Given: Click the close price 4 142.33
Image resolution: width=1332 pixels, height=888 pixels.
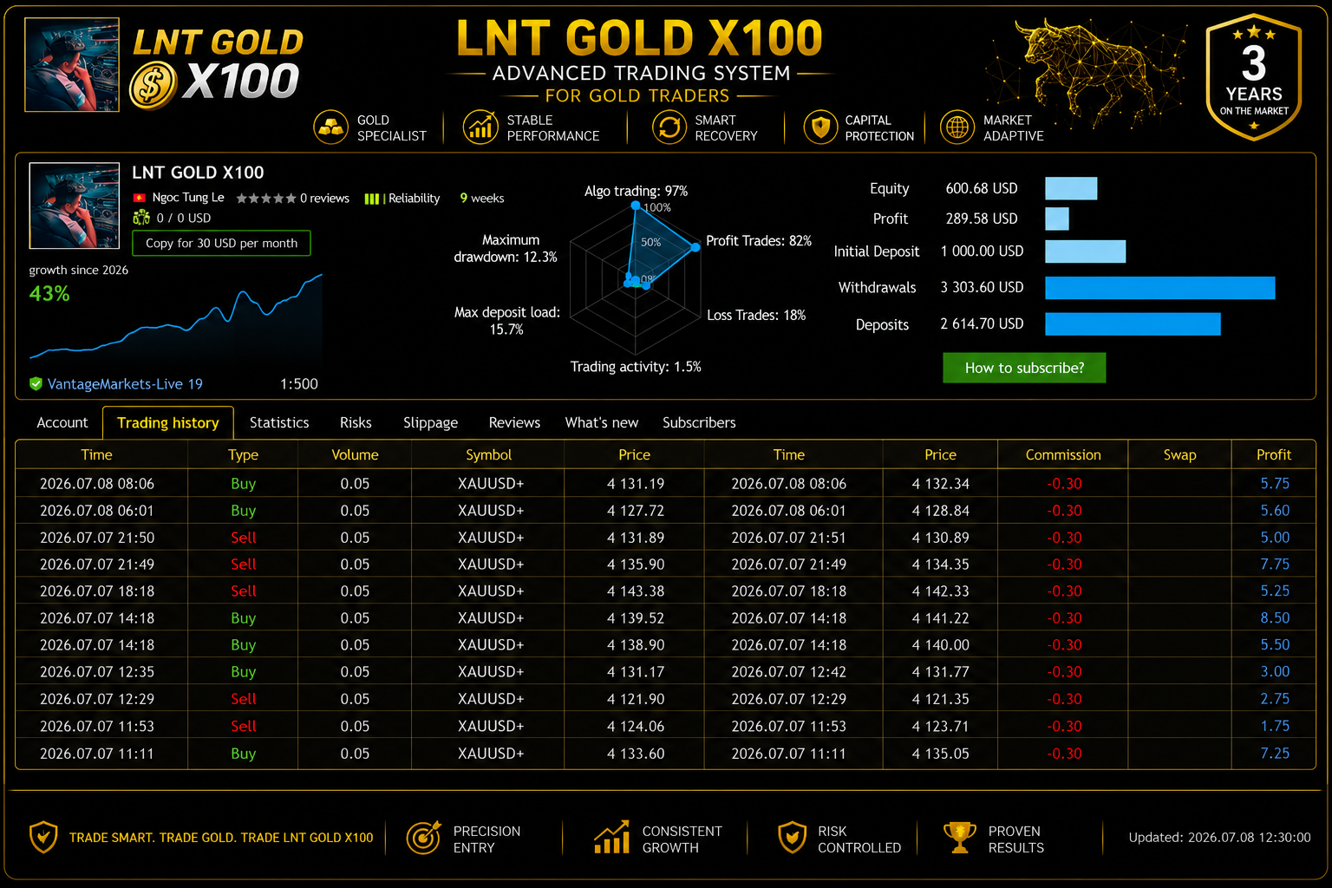Looking at the screenshot, I should coord(940,591).
